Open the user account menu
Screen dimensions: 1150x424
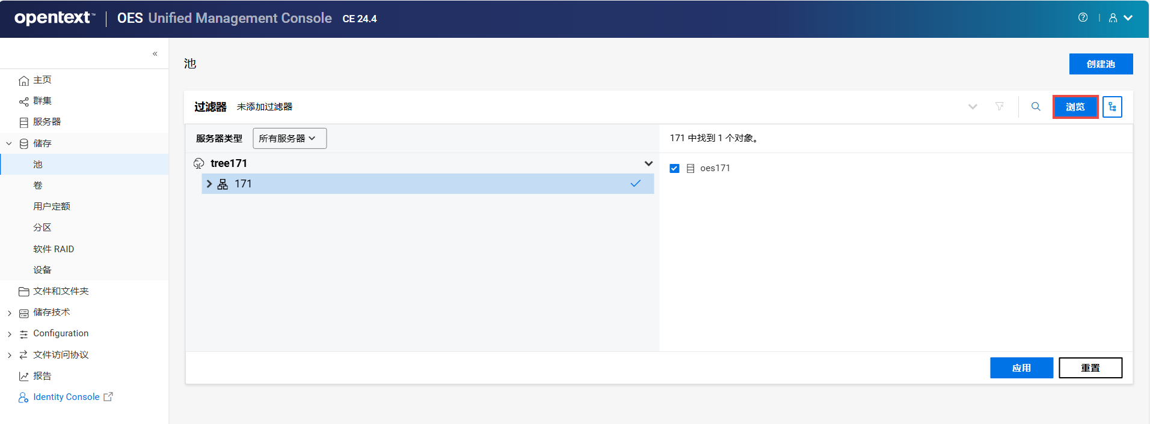click(x=1120, y=18)
